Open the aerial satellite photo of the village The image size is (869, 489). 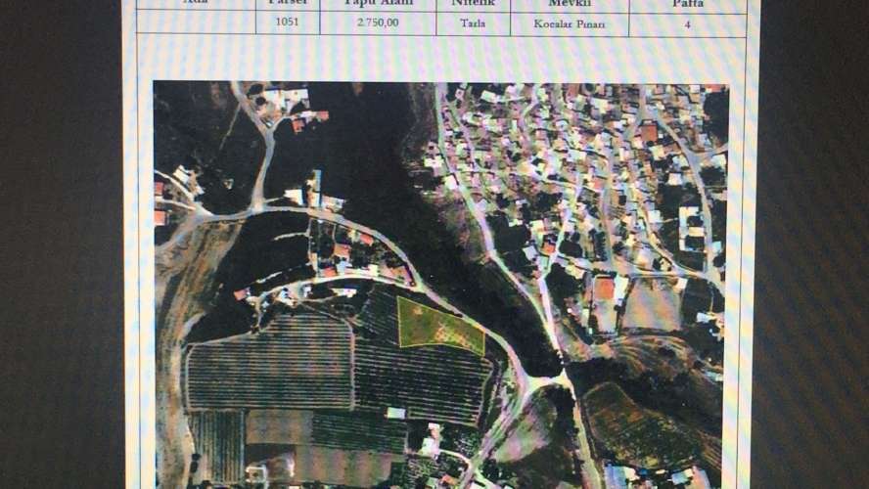click(x=440, y=286)
